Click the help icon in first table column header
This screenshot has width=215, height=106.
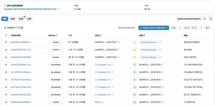(6, 35)
